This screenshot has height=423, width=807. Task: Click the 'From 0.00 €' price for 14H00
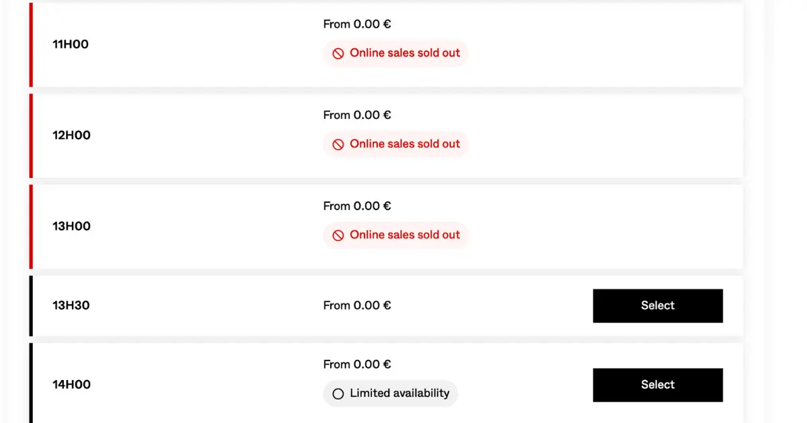[356, 365]
